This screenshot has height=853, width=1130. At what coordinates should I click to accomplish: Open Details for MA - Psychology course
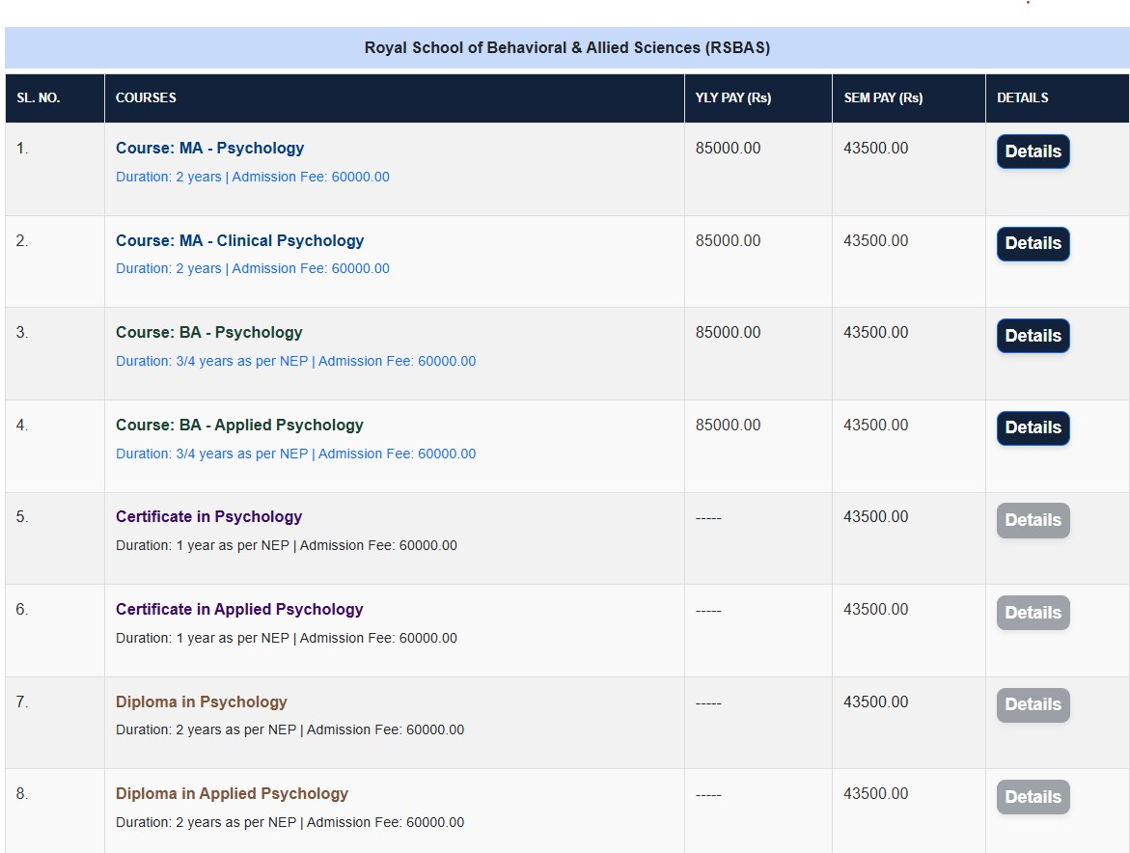coord(1033,151)
